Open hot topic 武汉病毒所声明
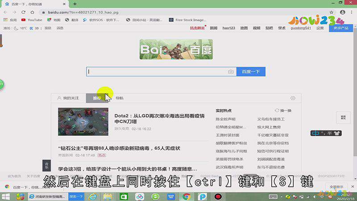Viewport: 357px width, 201px height. [229, 167]
